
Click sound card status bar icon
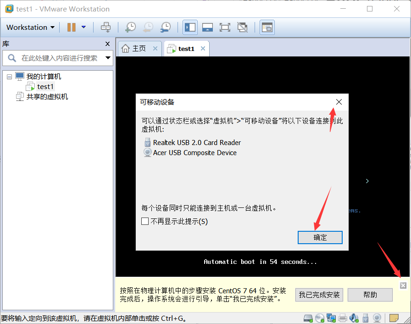[354, 318]
